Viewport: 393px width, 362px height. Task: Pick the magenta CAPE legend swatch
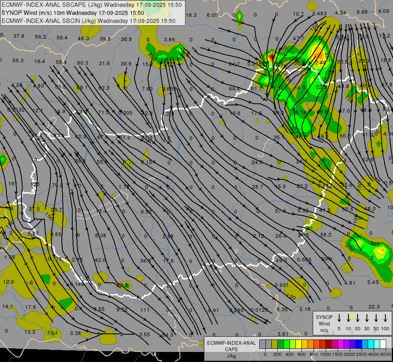[341, 344]
